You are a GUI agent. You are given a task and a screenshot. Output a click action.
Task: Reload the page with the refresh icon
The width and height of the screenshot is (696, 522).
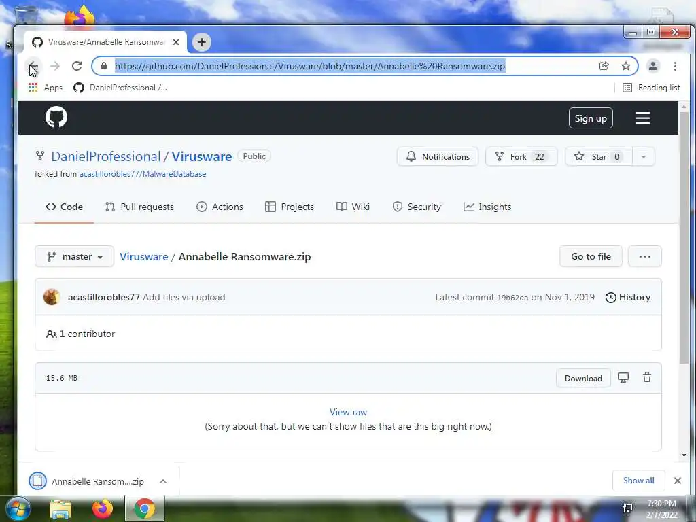tap(77, 66)
